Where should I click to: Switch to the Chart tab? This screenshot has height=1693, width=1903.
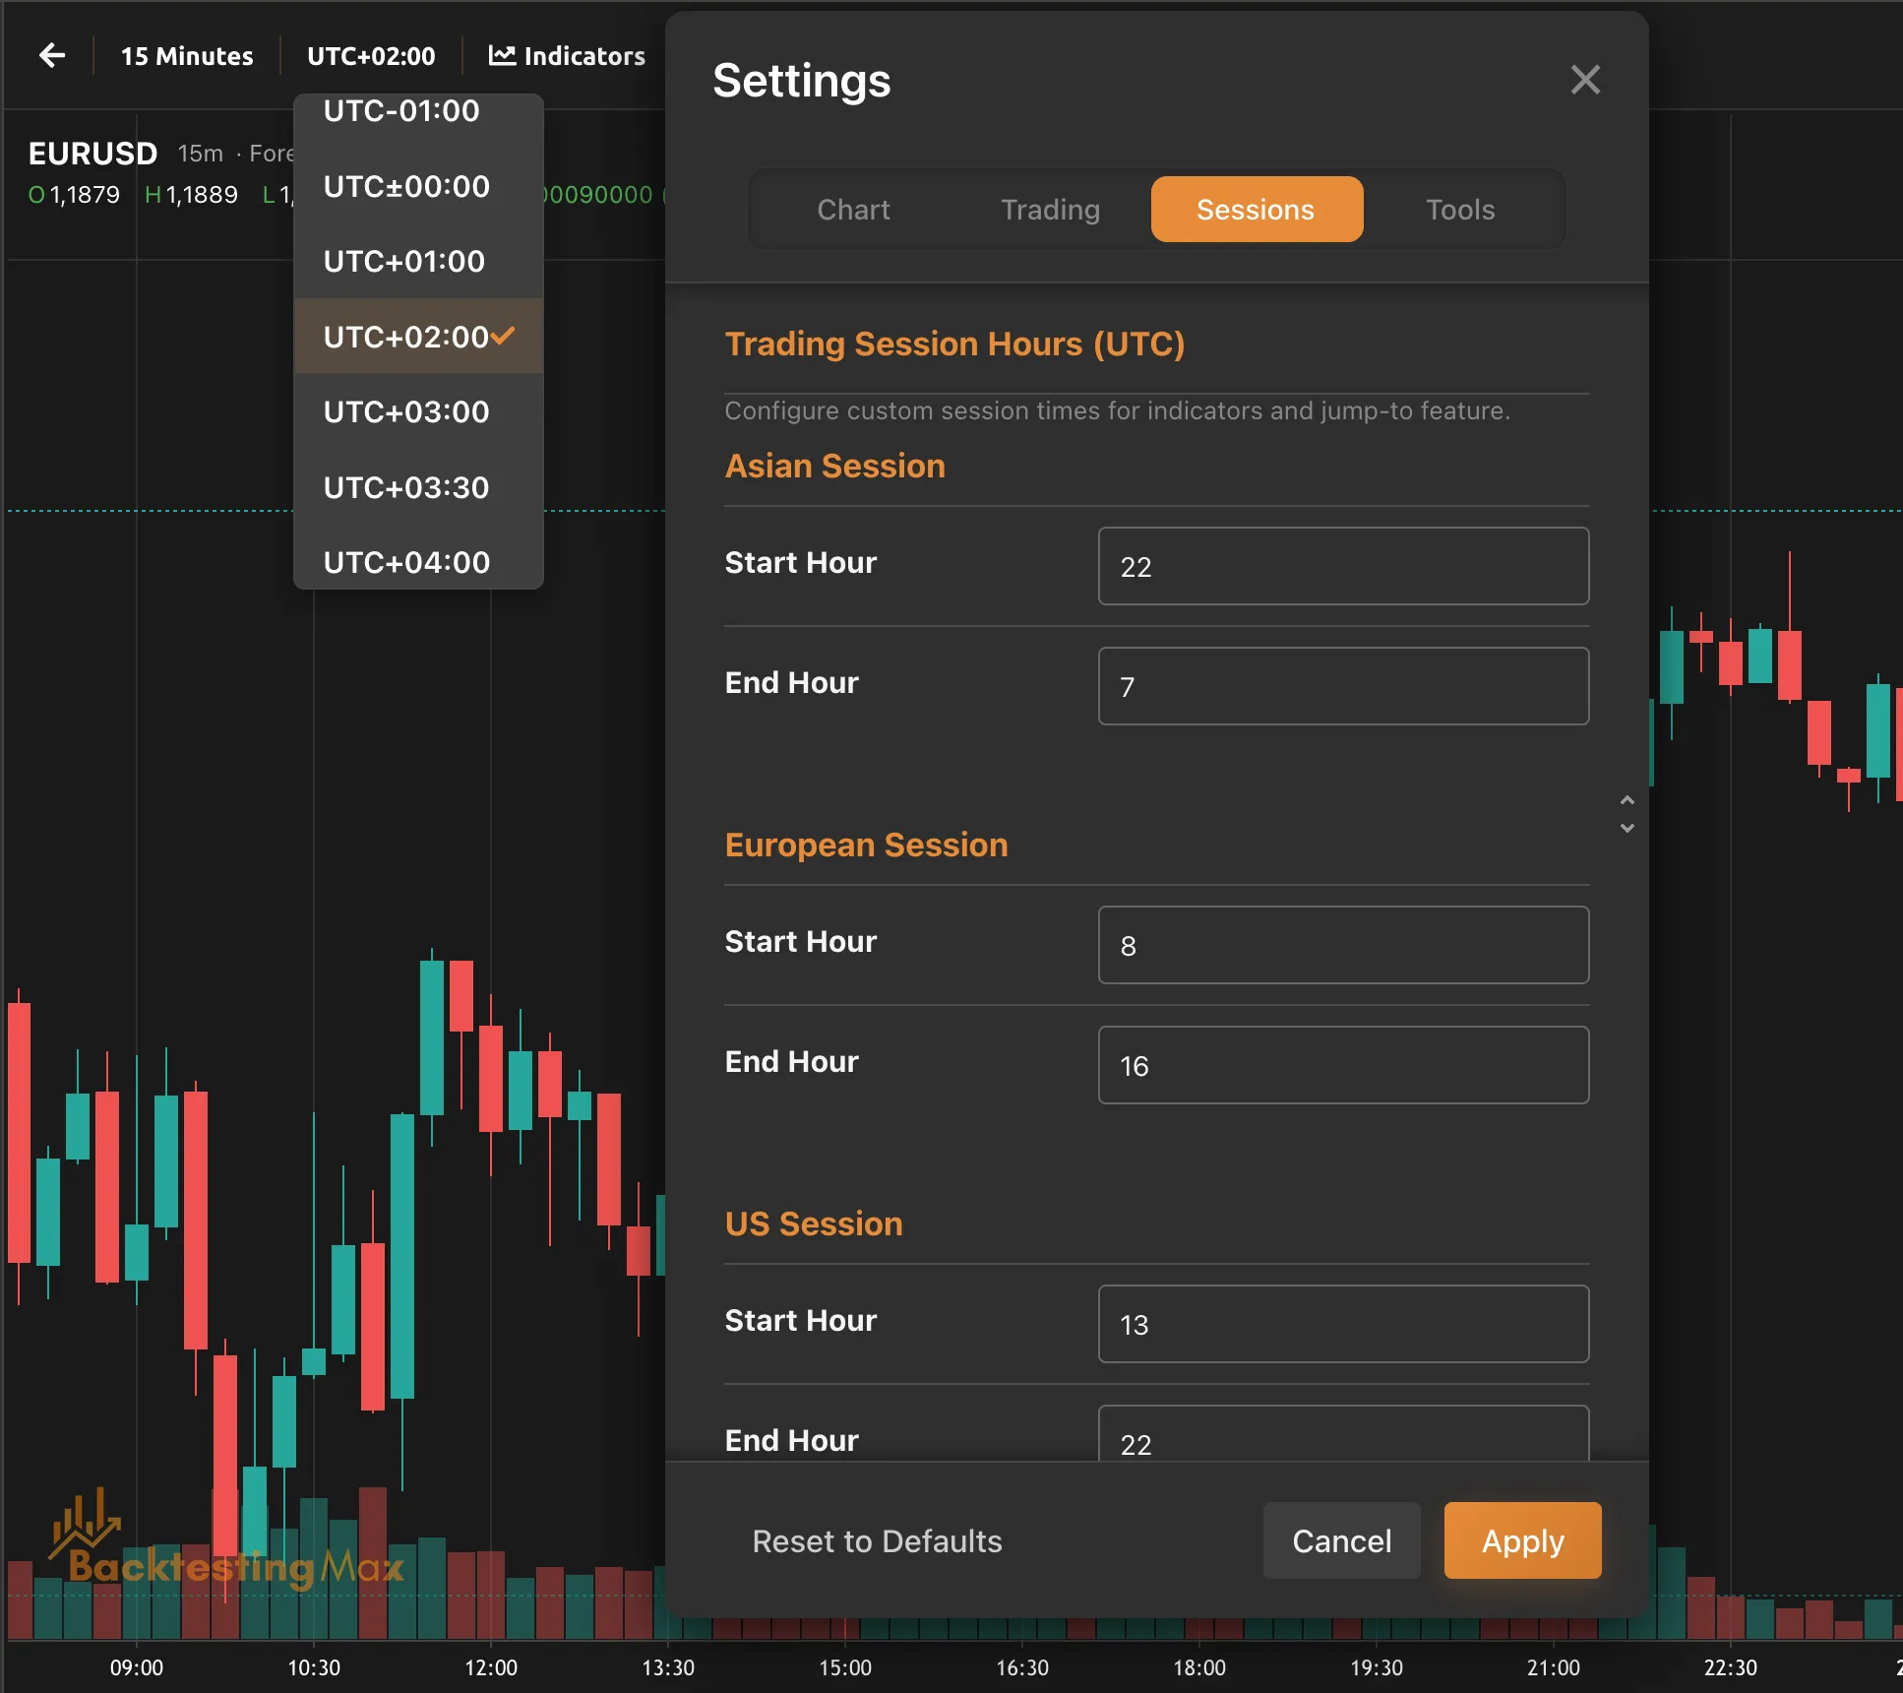coord(853,210)
